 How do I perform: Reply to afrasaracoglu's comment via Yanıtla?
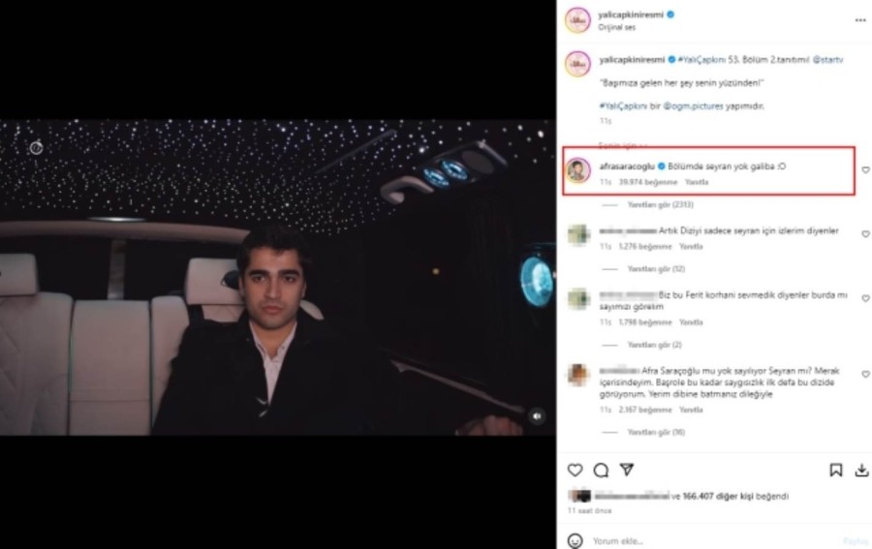click(x=697, y=182)
